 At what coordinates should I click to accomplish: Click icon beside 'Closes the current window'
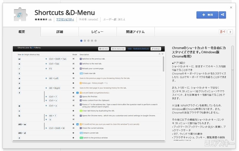click(80, 128)
